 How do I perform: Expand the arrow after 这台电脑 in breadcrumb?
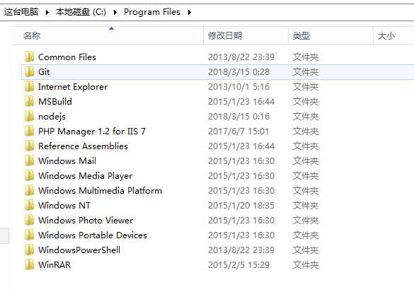(47, 12)
